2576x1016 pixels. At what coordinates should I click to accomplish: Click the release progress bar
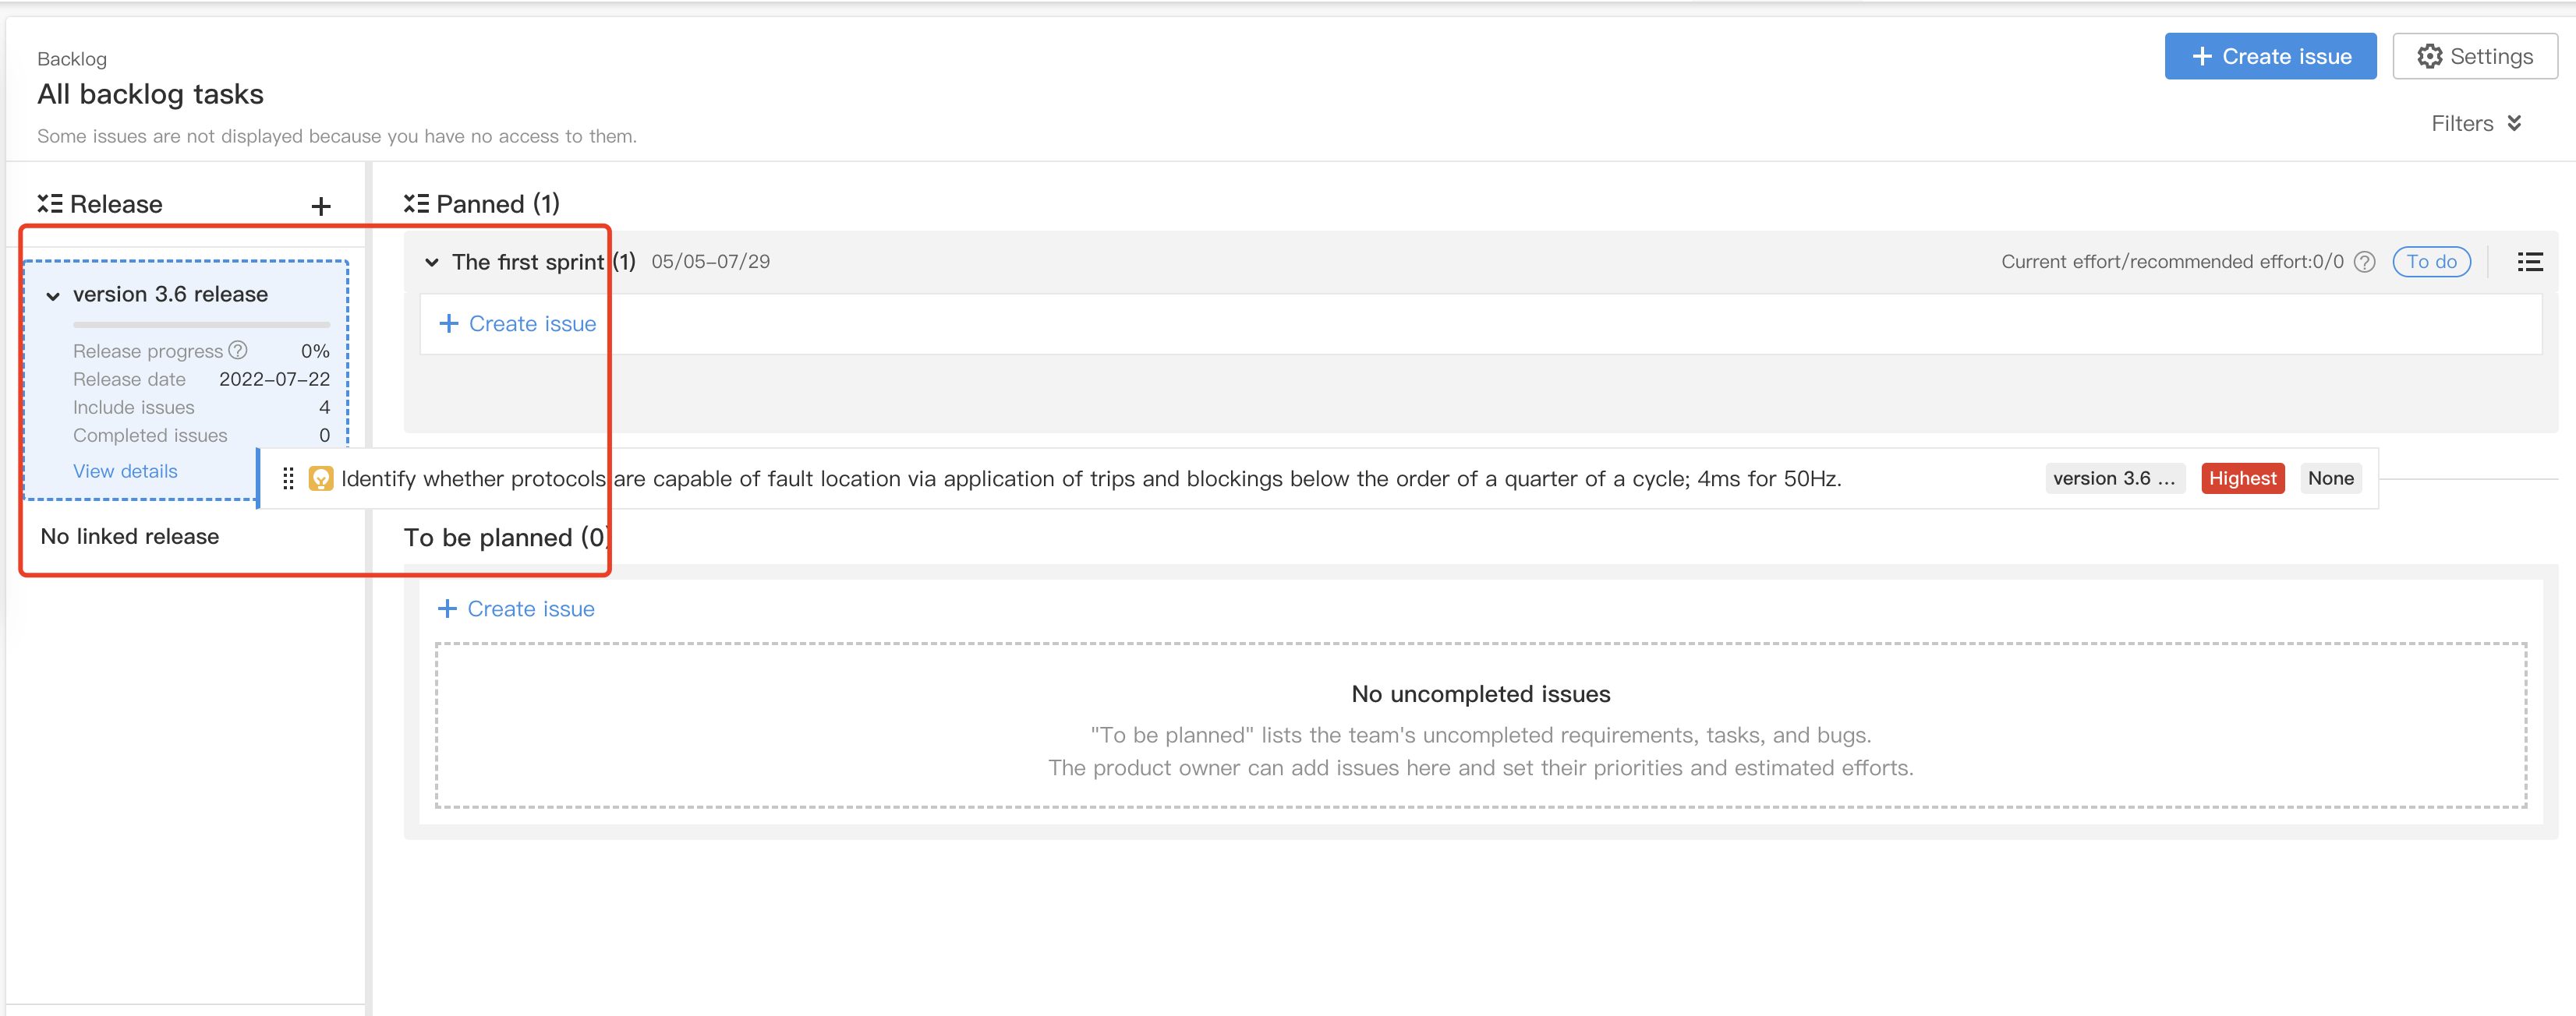click(x=201, y=325)
